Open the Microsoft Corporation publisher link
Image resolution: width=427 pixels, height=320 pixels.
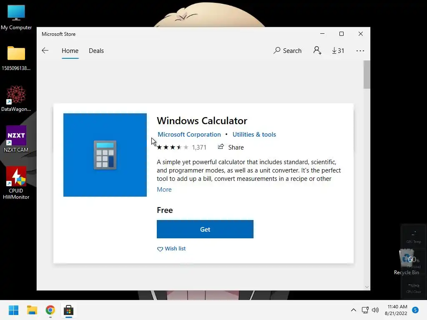189,135
